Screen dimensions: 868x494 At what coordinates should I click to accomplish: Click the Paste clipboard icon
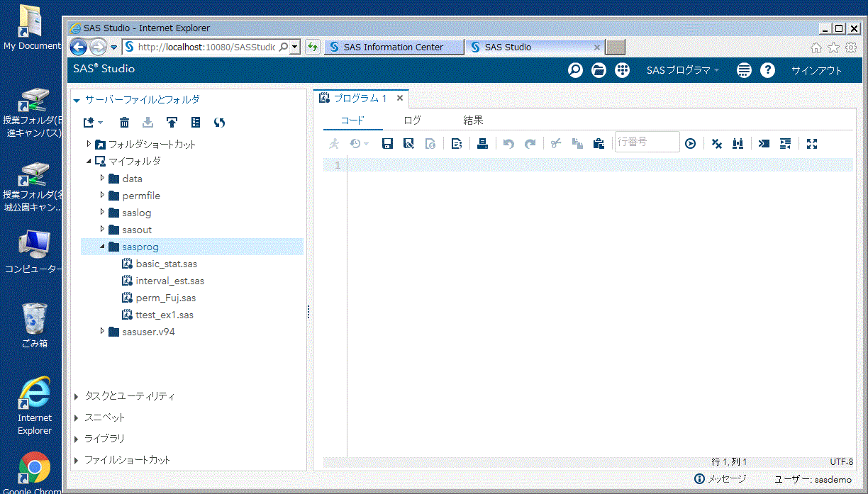pyautogui.click(x=599, y=143)
